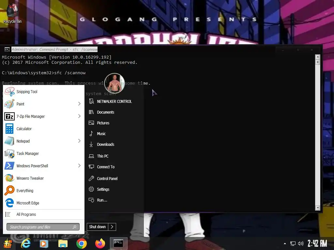Click the Shut down button
This screenshot has width=334, height=250.
click(x=97, y=227)
